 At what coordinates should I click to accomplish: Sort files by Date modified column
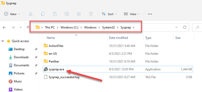click(118, 38)
